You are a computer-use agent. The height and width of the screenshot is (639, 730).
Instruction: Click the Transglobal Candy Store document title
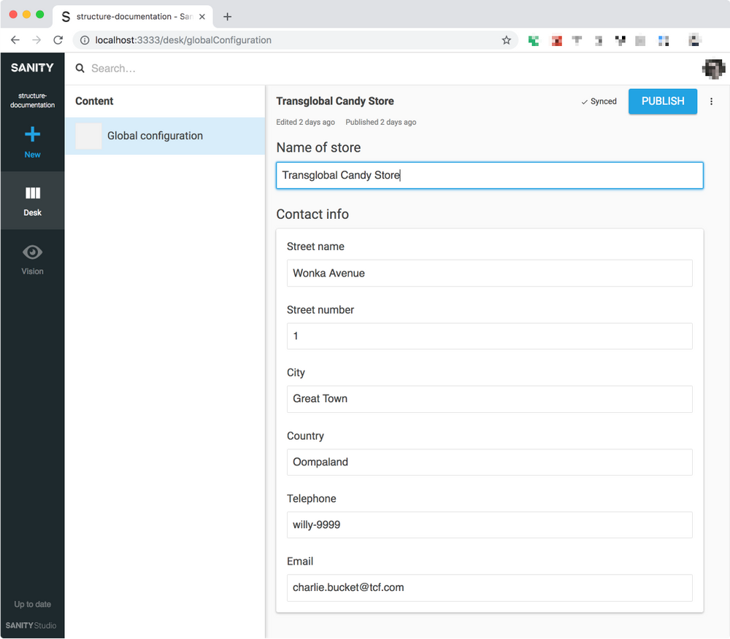(x=335, y=101)
